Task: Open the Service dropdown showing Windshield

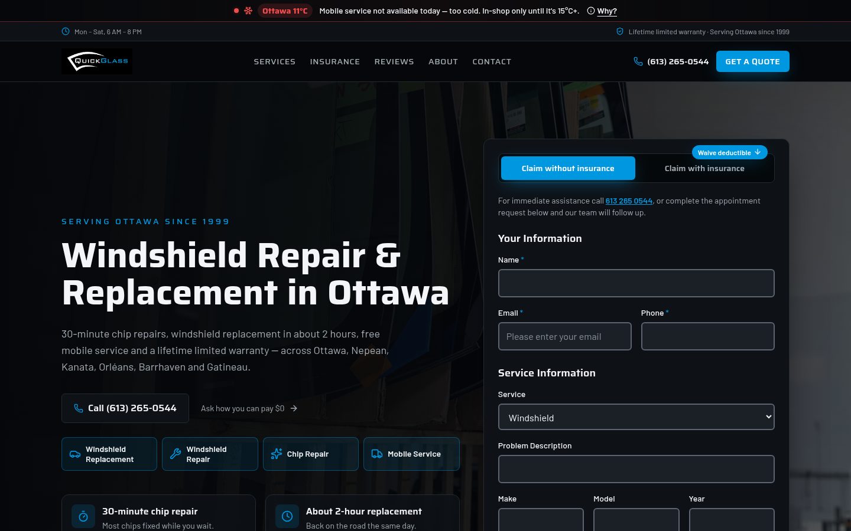Action: 636,417
